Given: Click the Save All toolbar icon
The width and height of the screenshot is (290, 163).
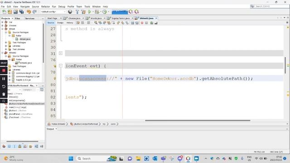Looking at the screenshot, I should tap(22, 12).
